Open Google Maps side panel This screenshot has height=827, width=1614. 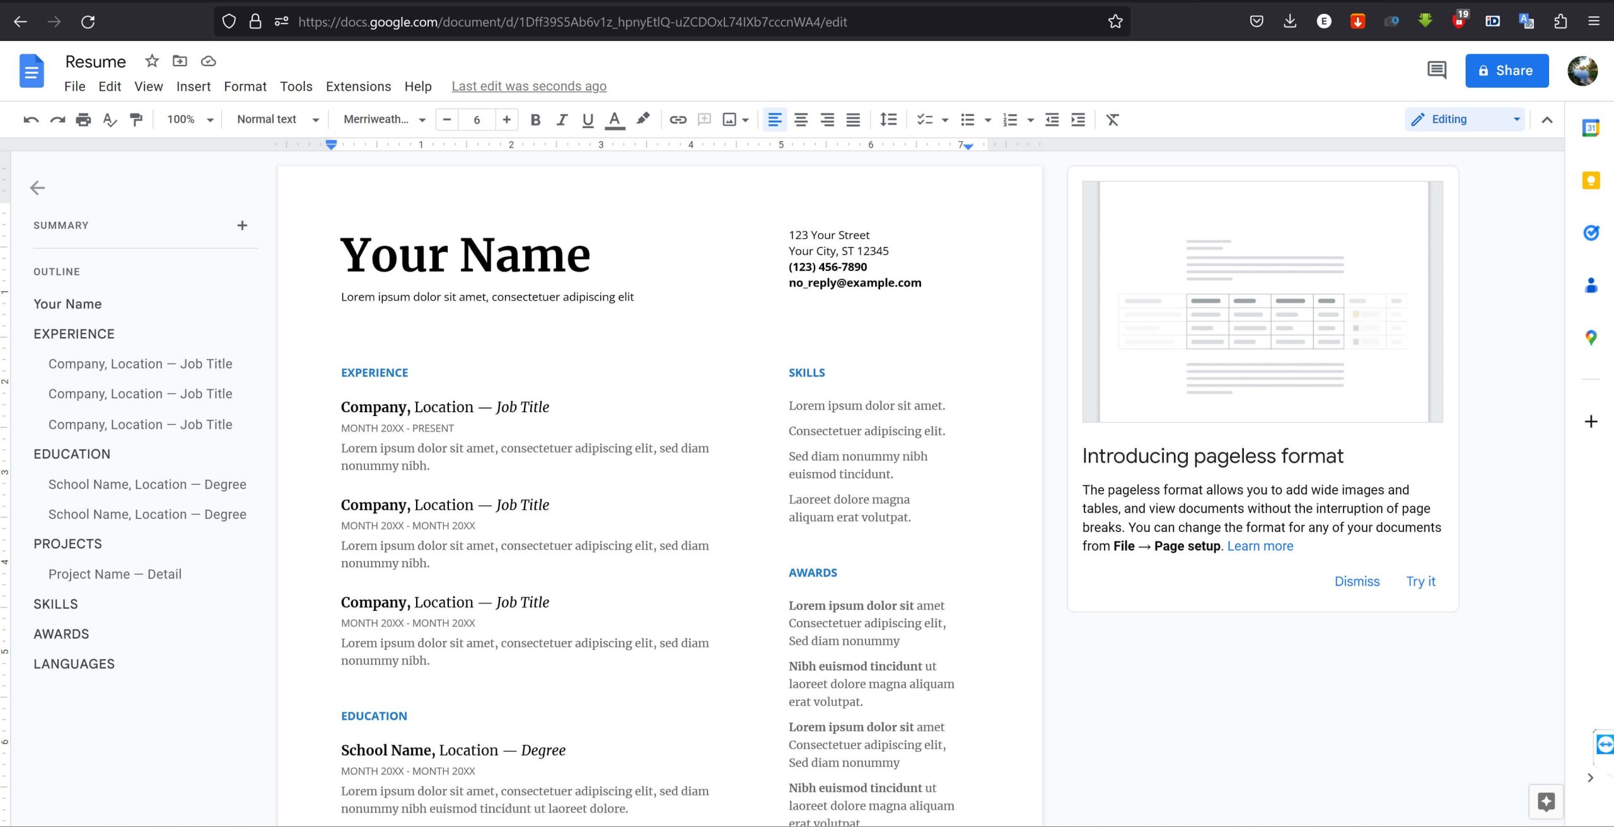[1591, 338]
